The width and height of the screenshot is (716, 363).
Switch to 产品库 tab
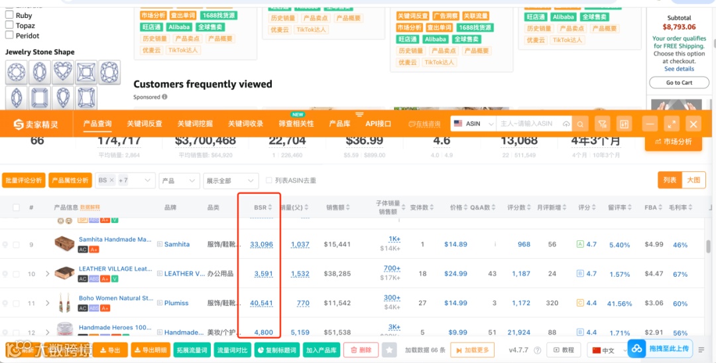339,124
